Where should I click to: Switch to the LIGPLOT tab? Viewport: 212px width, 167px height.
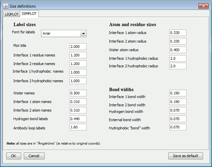click(12, 14)
